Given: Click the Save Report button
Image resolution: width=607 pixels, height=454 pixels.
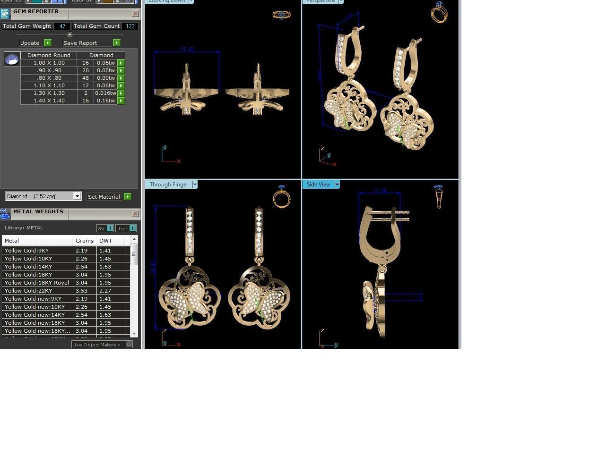Looking at the screenshot, I should click(87, 43).
